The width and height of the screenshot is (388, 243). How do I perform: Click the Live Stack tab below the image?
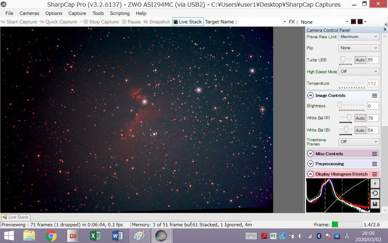(x=16, y=217)
